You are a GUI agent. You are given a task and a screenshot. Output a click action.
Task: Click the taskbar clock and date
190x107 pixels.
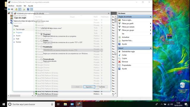pos(178,104)
